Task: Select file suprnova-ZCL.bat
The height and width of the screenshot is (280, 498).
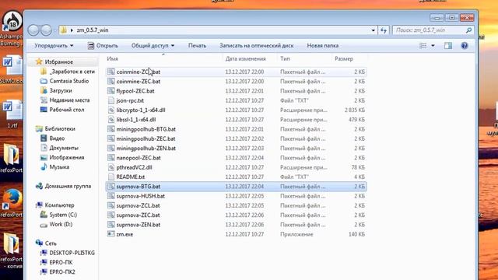Action: coord(138,205)
